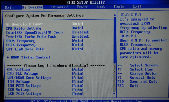The width and height of the screenshot is (169, 102).
Task: Click the settings list scrollbar thumb
Action: (x=115, y=40)
